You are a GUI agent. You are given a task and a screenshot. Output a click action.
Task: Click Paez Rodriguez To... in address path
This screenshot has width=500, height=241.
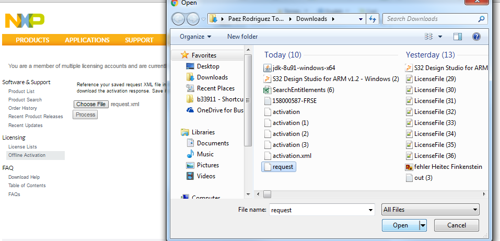255,19
